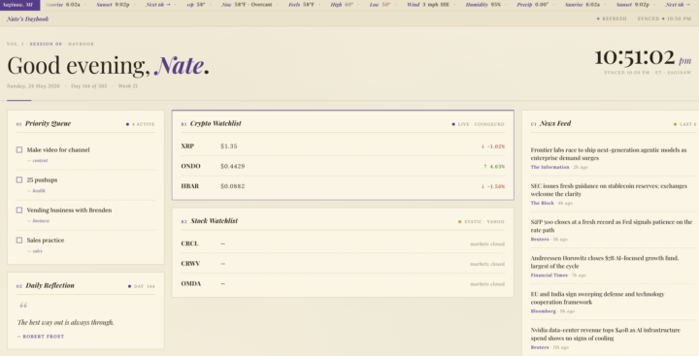Select the CRWV stock row
The height and width of the screenshot is (356, 699).
[343, 264]
